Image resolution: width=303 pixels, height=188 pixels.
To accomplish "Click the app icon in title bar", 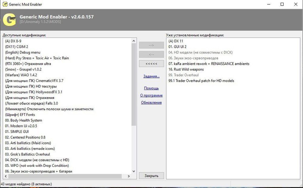I will [x=5, y=4].
